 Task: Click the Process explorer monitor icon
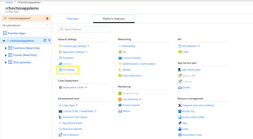pyautogui.click(x=120, y=105)
